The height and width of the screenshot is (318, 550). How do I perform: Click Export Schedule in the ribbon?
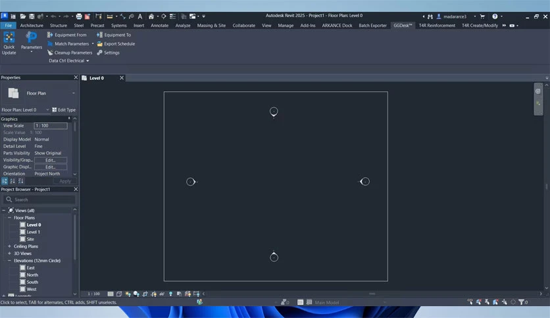click(x=116, y=44)
